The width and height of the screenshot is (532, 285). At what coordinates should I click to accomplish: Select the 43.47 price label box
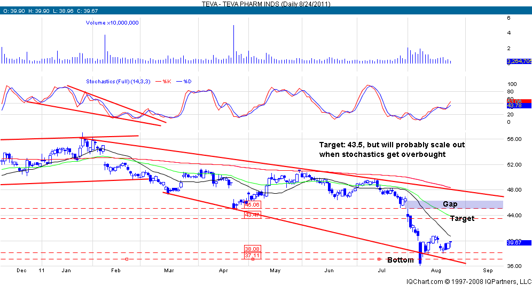(x=252, y=215)
